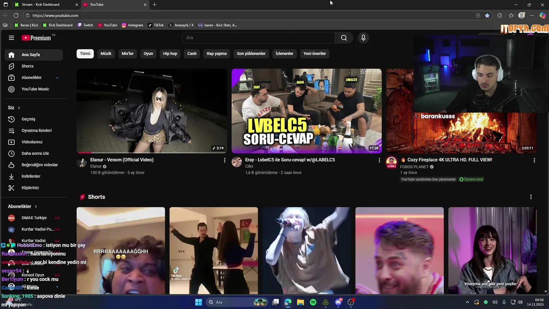Select the Tümü filter chip
549x309 pixels.
(85, 54)
